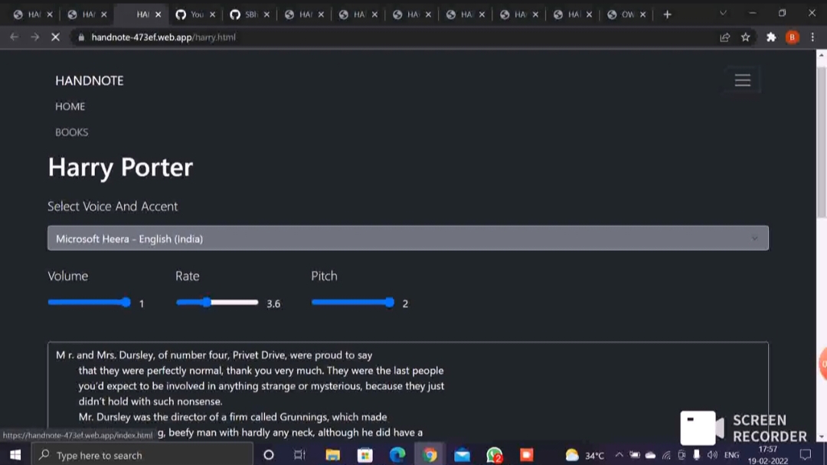Screen dimensions: 827x465
Task: Go to HOME navigation link
Action: [70, 106]
